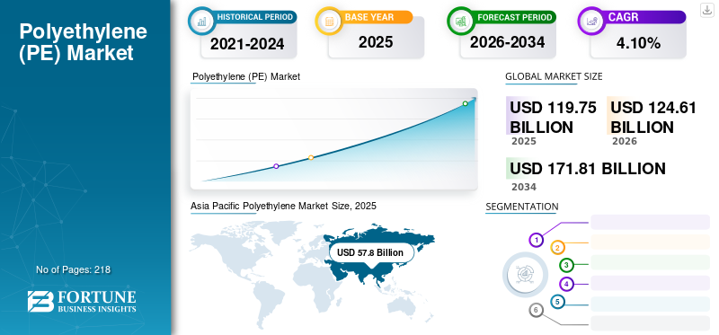Click the Historical Period chart icon
The height and width of the screenshot is (335, 719).
(x=201, y=21)
